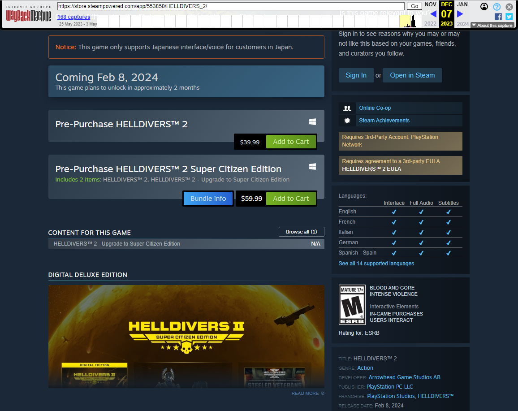Image resolution: width=518 pixels, height=411 pixels.
Task: Add HELLDIVERS 2 $39.99 to cart
Action: (x=291, y=142)
